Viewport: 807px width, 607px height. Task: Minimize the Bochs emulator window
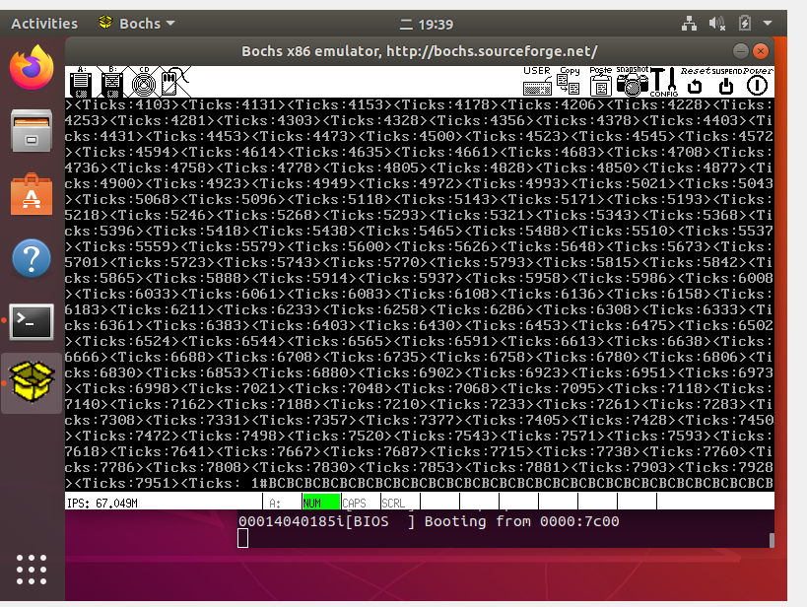click(x=741, y=51)
